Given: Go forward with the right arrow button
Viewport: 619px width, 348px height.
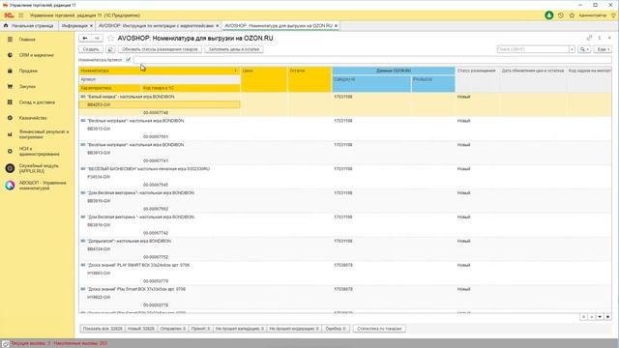Looking at the screenshot, I should click(x=97, y=39).
